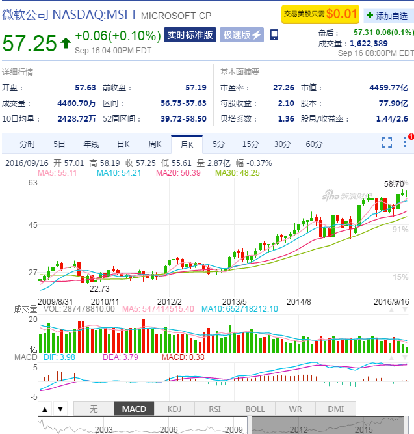Click the indicator down arrow button
Screen dimensions: 414x434
click(60, 409)
